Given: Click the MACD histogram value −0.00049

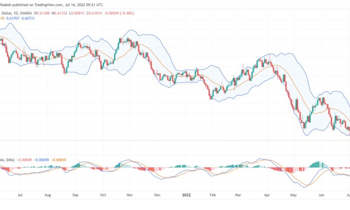Looking at the screenshot, I should 24,160.
